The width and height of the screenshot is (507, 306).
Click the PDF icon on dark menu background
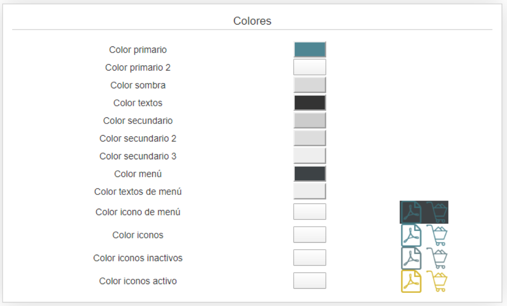[411, 212]
